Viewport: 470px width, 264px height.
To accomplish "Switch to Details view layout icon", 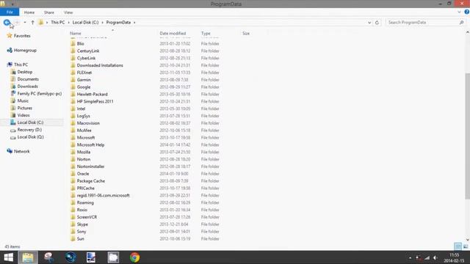I will coord(458,246).
